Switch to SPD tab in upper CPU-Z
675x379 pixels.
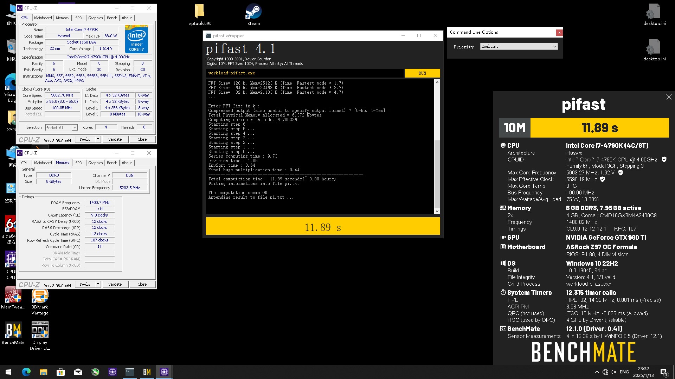[79, 18]
